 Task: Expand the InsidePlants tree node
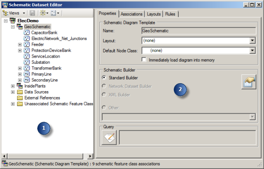coord(13,86)
